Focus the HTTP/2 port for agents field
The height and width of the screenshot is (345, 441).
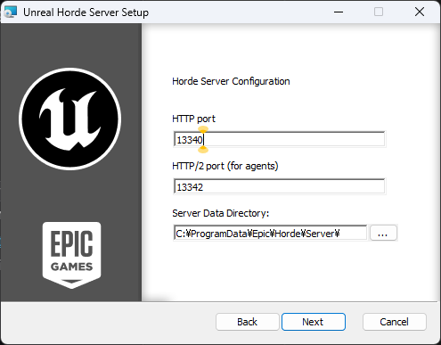[279, 186]
